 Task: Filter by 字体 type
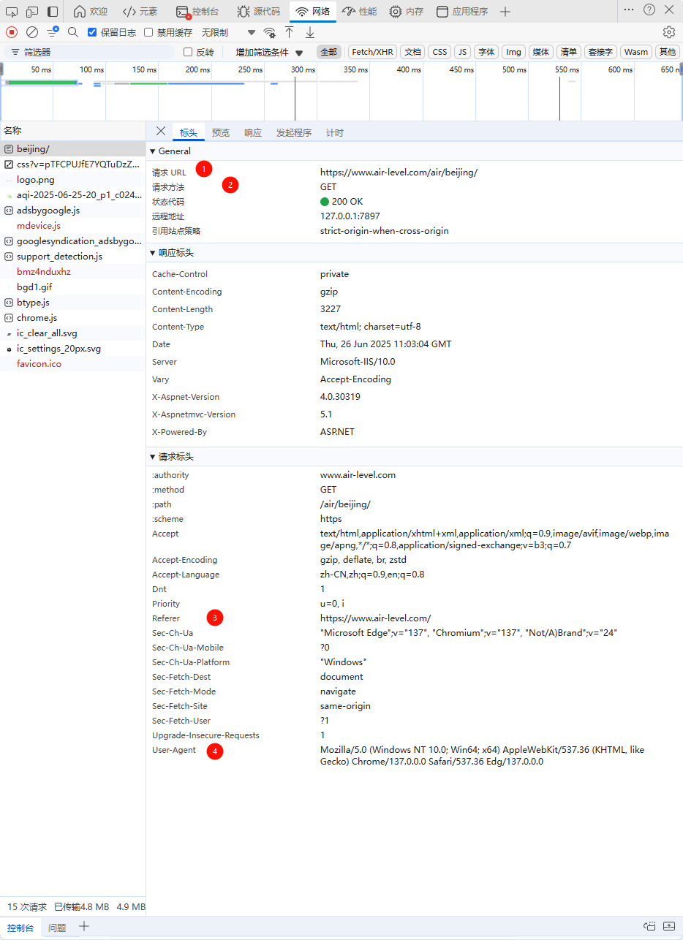pyautogui.click(x=486, y=52)
